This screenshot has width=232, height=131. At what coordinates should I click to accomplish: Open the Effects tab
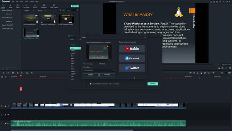coord(35,6)
